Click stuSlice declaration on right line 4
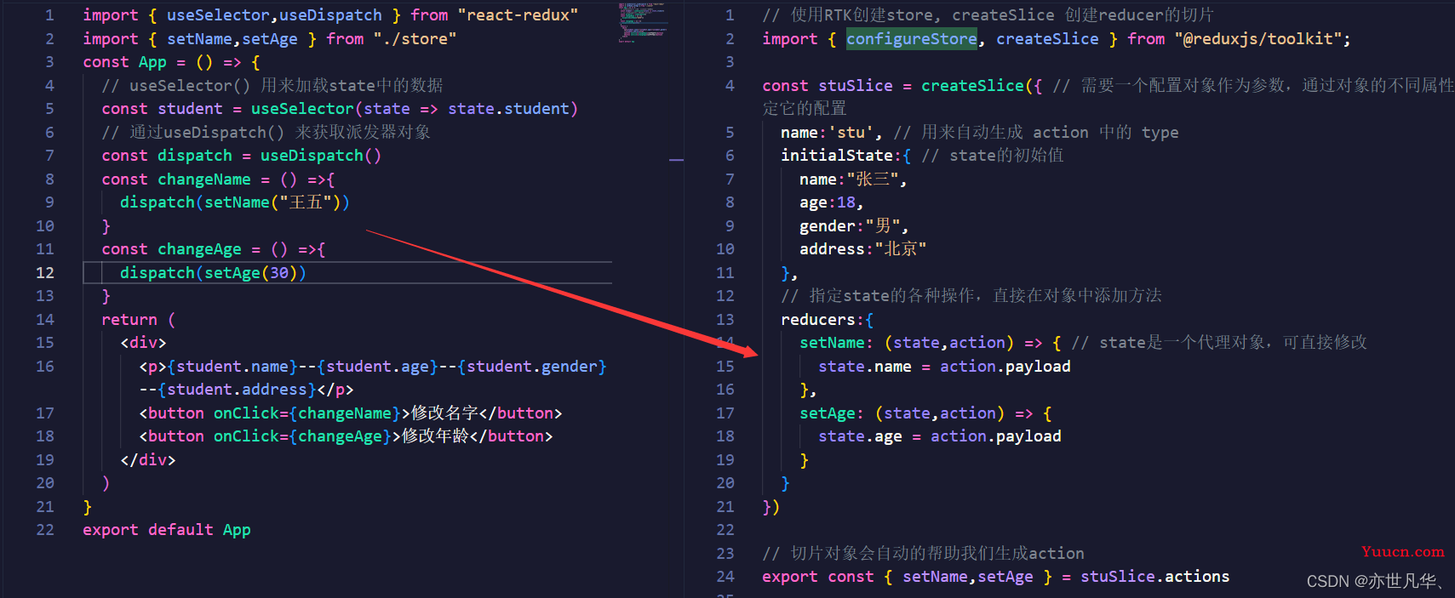1455x598 pixels. click(x=856, y=86)
